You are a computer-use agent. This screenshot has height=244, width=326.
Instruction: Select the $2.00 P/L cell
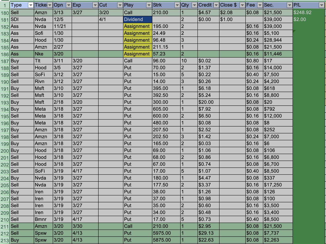coord(309,19)
